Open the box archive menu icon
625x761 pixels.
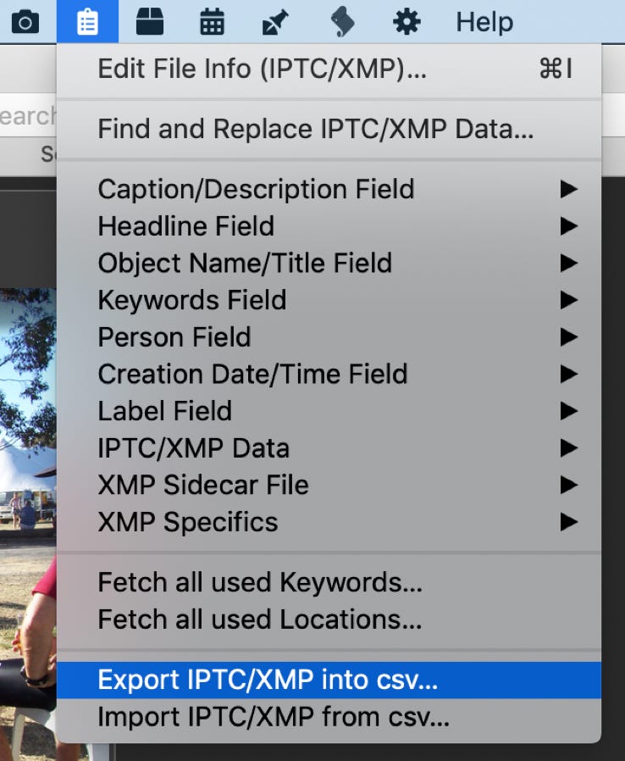click(x=150, y=22)
